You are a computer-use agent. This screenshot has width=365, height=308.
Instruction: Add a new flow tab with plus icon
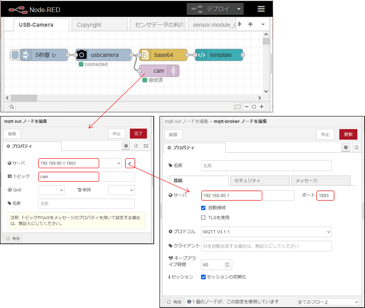pyautogui.click(x=251, y=24)
